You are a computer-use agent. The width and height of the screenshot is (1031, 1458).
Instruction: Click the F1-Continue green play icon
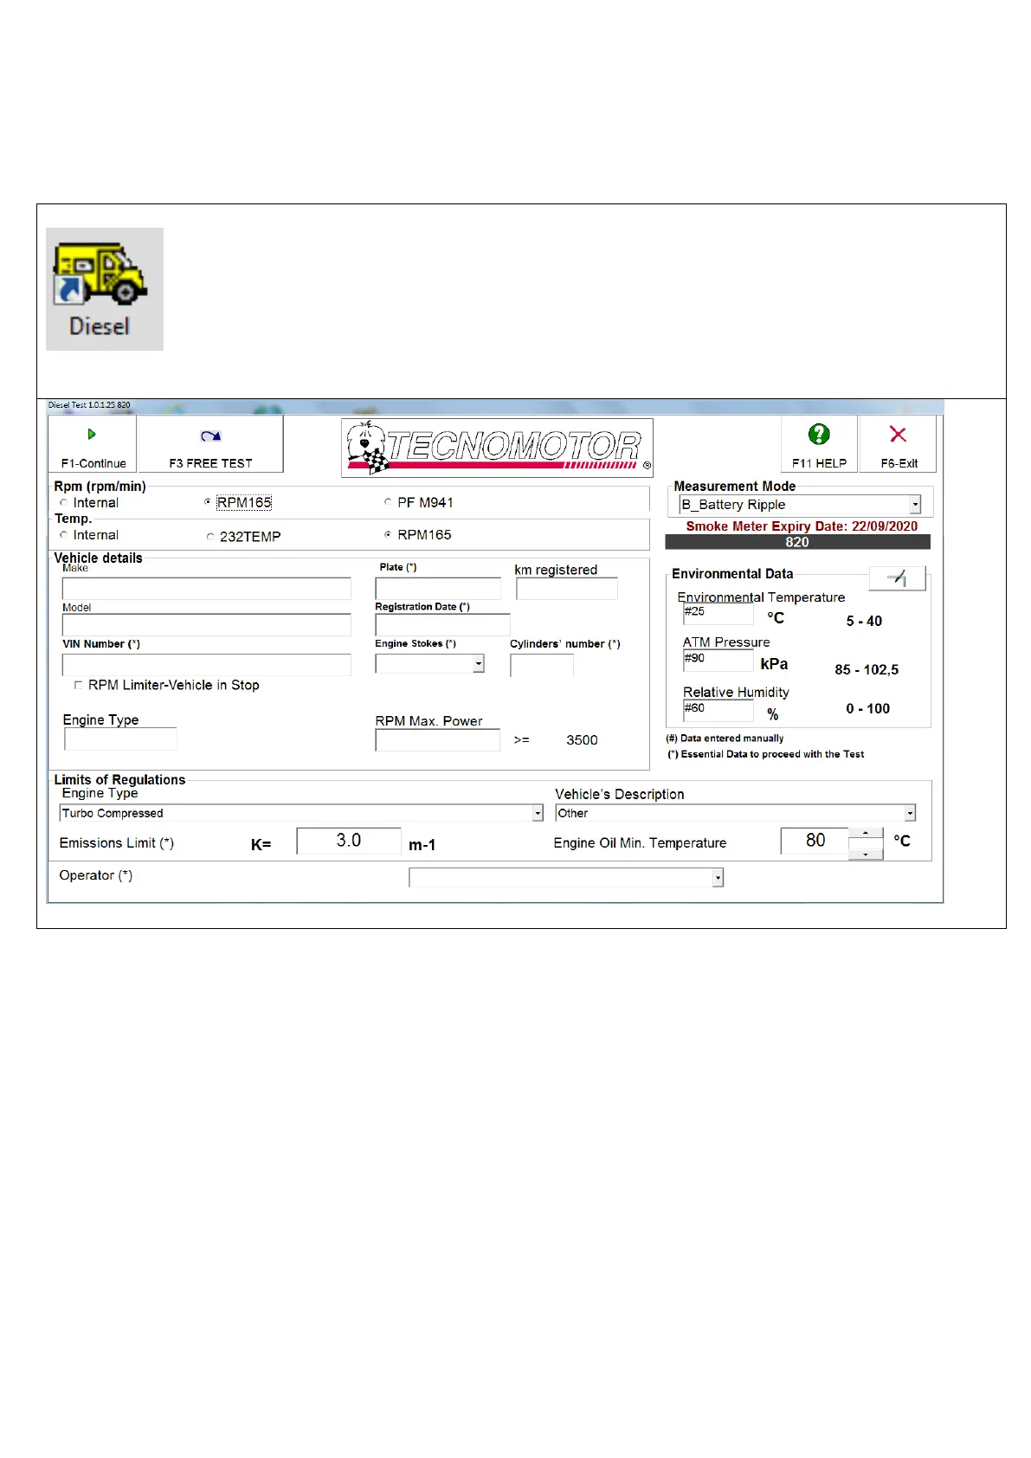(92, 435)
